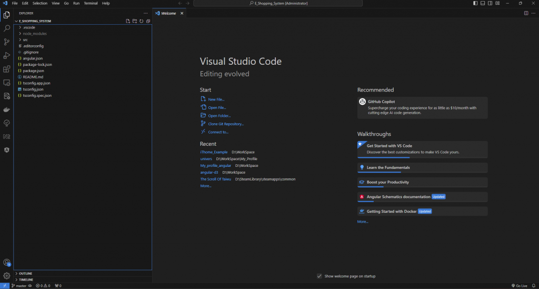The height and width of the screenshot is (289, 539).
Task: Toggle the primary side bar layout button
Action: point(476,3)
